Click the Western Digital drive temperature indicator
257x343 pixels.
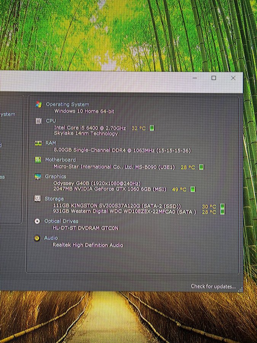[x=222, y=212]
